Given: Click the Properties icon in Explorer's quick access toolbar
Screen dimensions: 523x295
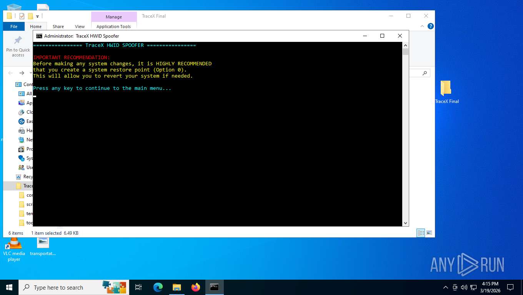Looking at the screenshot, I should (22, 16).
